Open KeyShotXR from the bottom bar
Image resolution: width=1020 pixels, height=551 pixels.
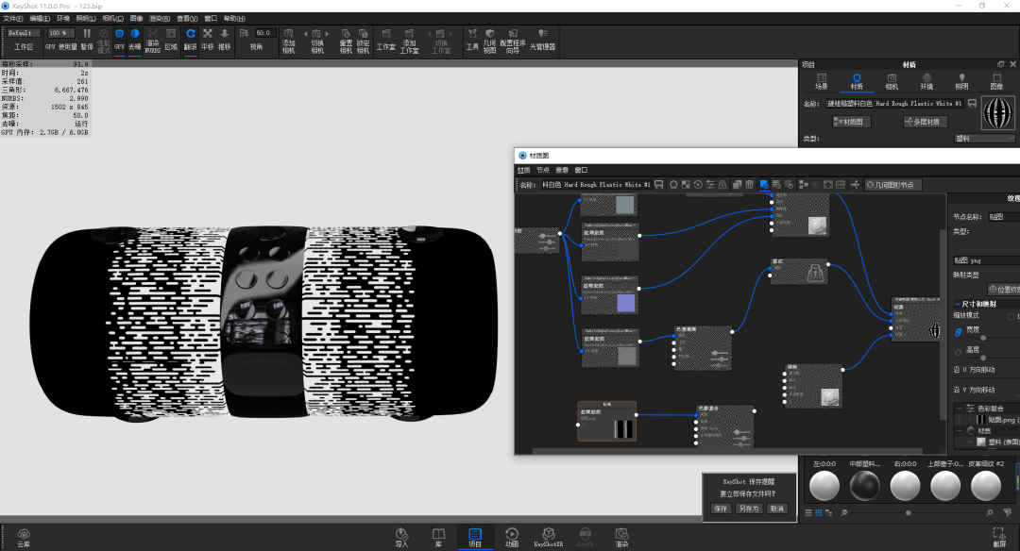pos(549,538)
